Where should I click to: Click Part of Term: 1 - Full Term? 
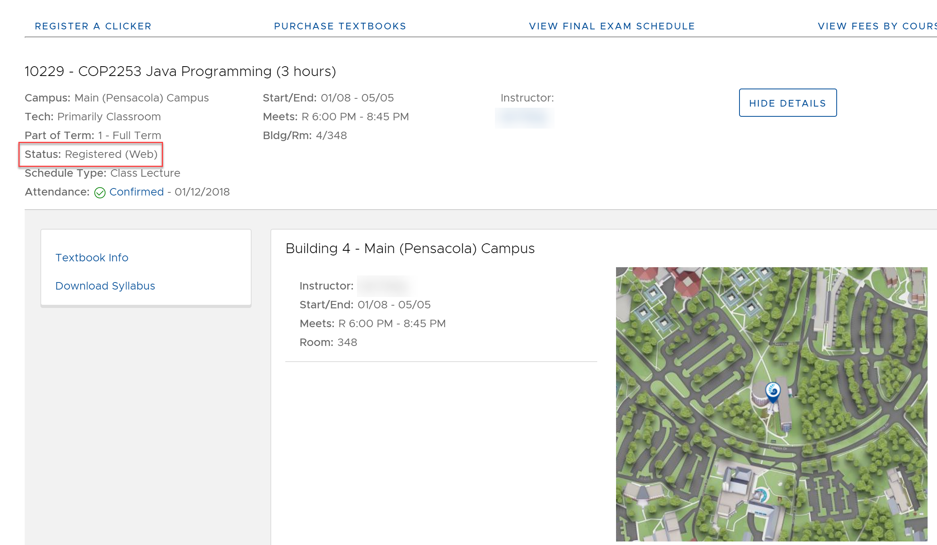[x=93, y=136]
